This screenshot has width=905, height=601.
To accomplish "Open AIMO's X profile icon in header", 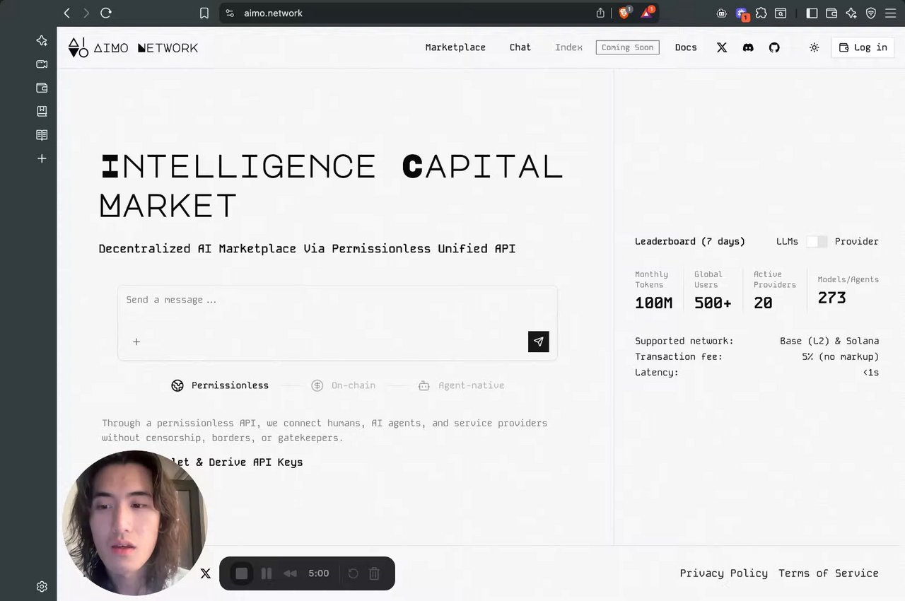I will click(722, 47).
